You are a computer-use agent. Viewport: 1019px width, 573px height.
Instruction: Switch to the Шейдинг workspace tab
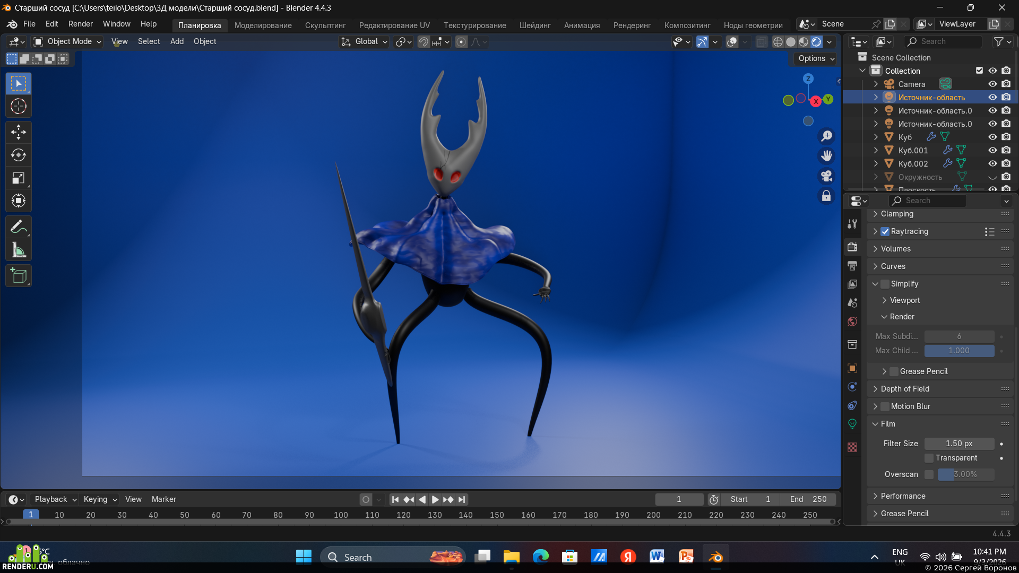point(534,25)
